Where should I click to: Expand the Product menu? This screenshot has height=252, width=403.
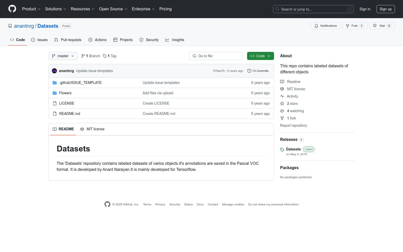coord(31,9)
